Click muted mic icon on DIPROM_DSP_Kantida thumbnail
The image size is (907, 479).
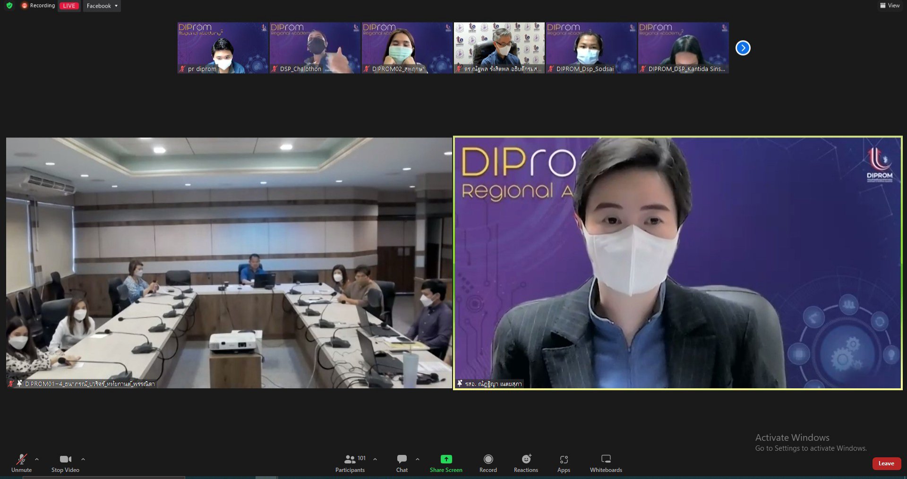click(643, 69)
